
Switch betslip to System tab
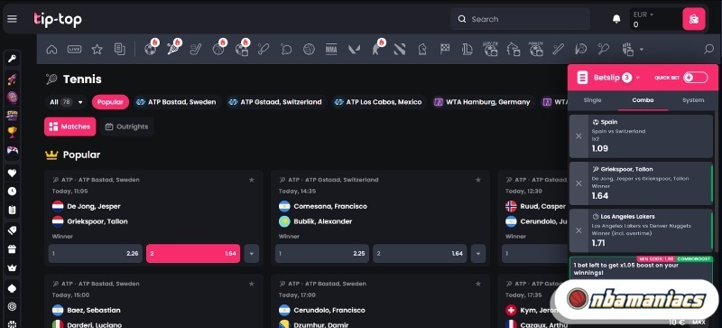(693, 100)
